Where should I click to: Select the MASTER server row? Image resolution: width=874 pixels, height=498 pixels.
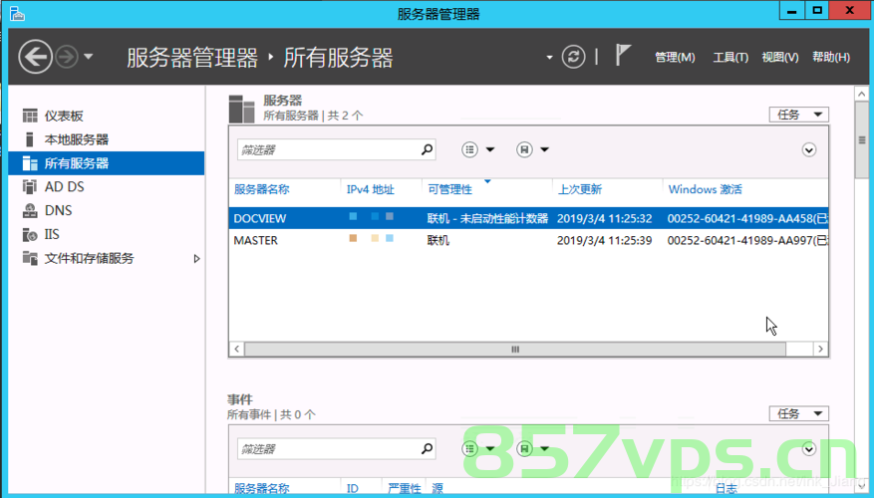pos(528,240)
